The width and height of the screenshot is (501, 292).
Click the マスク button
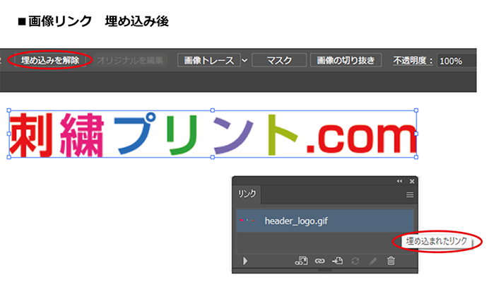279,60
